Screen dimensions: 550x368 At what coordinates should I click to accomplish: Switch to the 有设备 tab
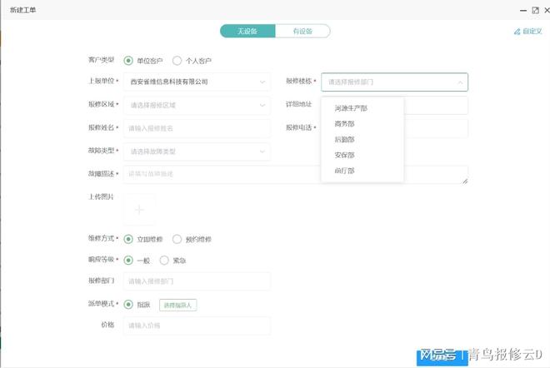tap(302, 31)
